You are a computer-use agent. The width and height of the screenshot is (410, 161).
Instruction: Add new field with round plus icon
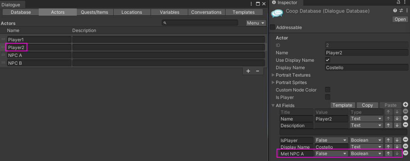point(406,104)
